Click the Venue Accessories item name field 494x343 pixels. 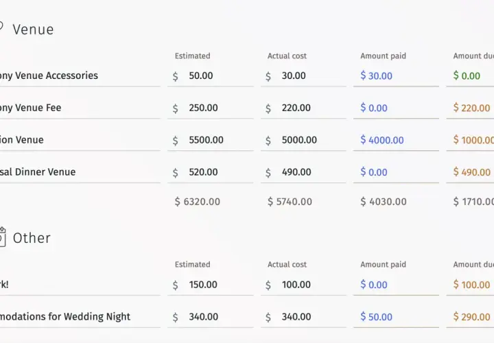coord(80,76)
